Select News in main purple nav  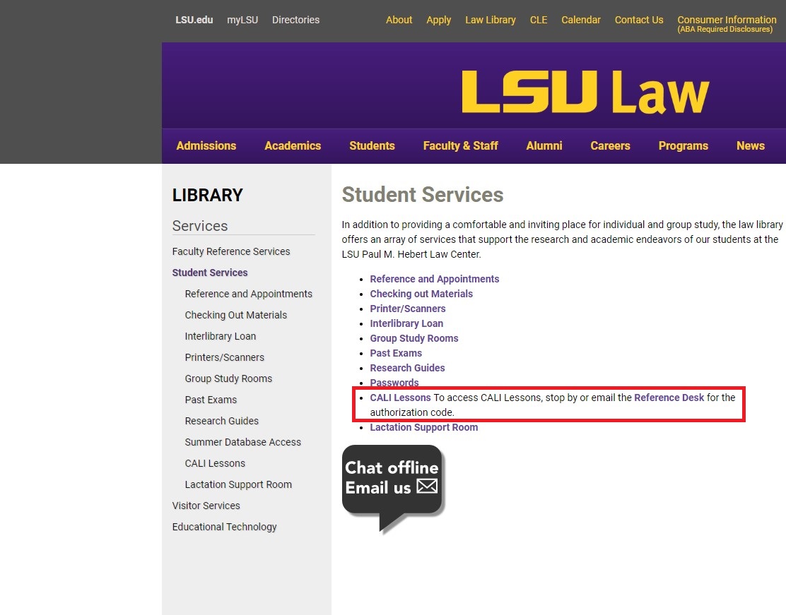pyautogui.click(x=751, y=145)
